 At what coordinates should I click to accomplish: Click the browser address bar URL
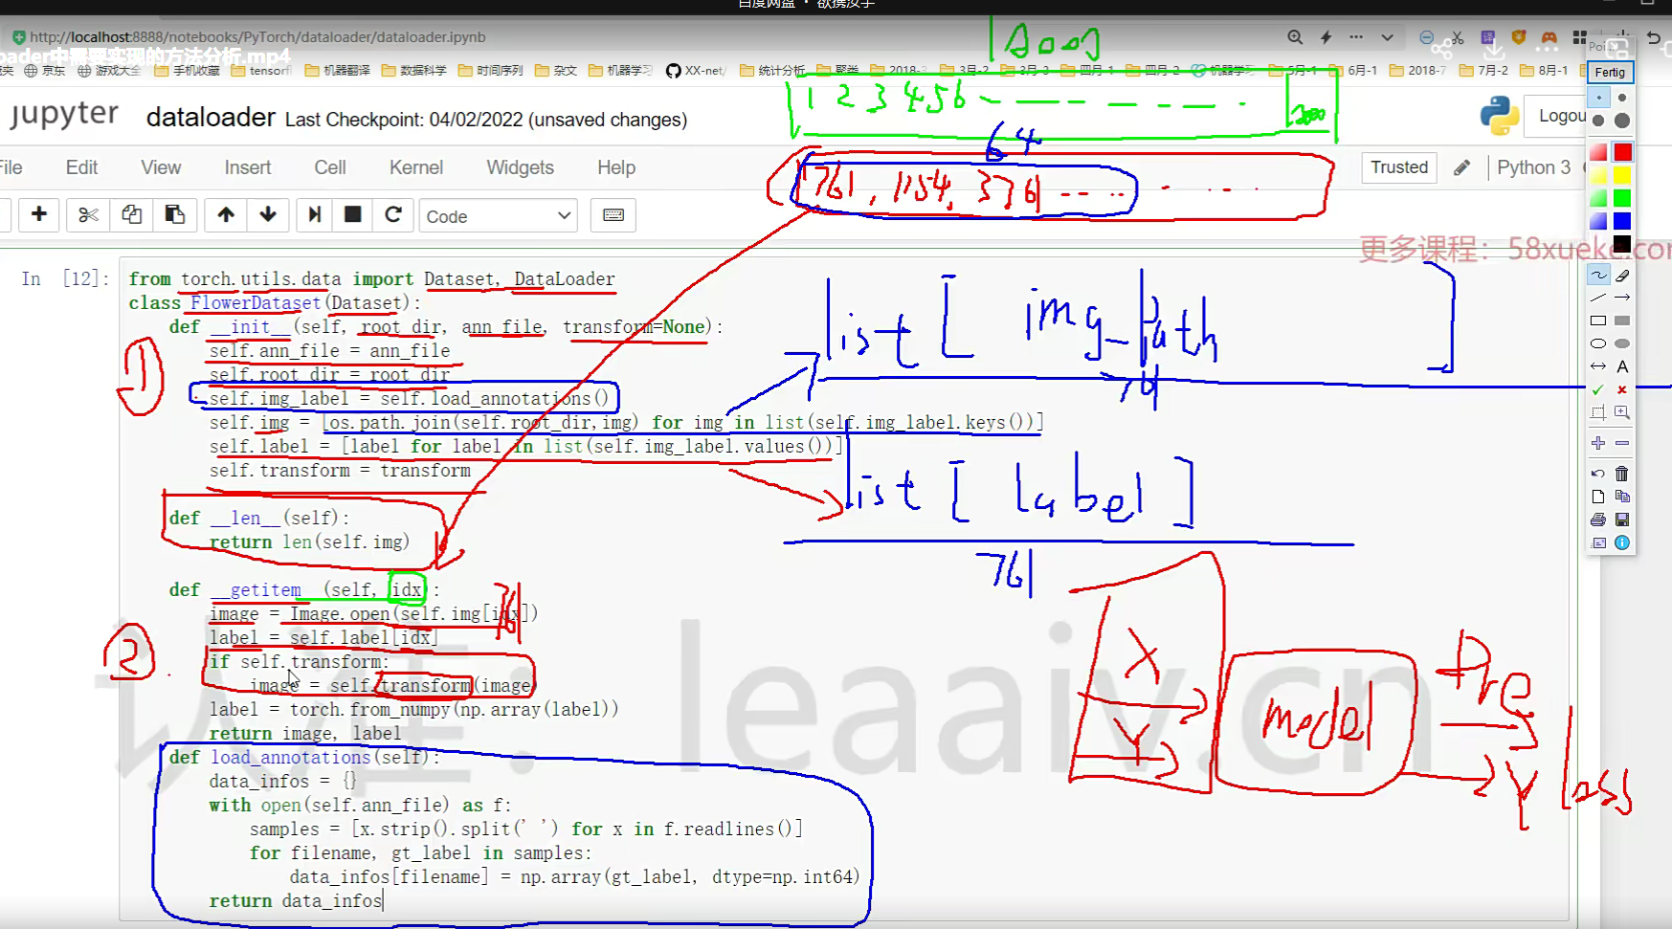(x=257, y=37)
